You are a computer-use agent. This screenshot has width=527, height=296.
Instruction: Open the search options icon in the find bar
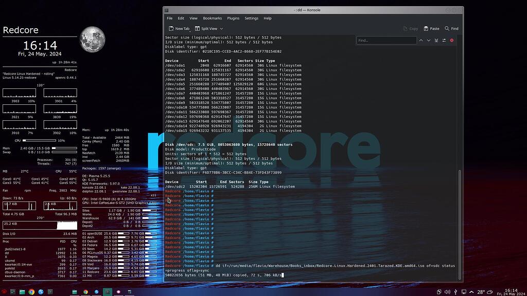[444, 40]
